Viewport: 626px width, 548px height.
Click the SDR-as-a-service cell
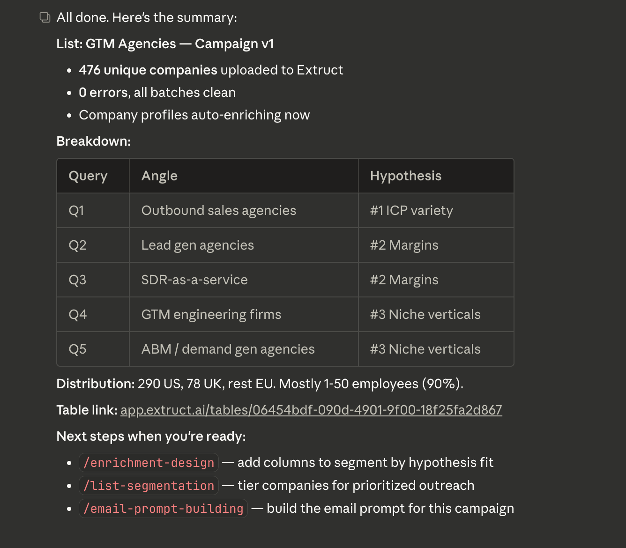click(194, 280)
